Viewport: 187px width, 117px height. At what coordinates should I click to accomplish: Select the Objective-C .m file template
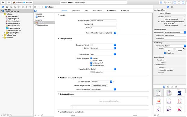(169, 101)
